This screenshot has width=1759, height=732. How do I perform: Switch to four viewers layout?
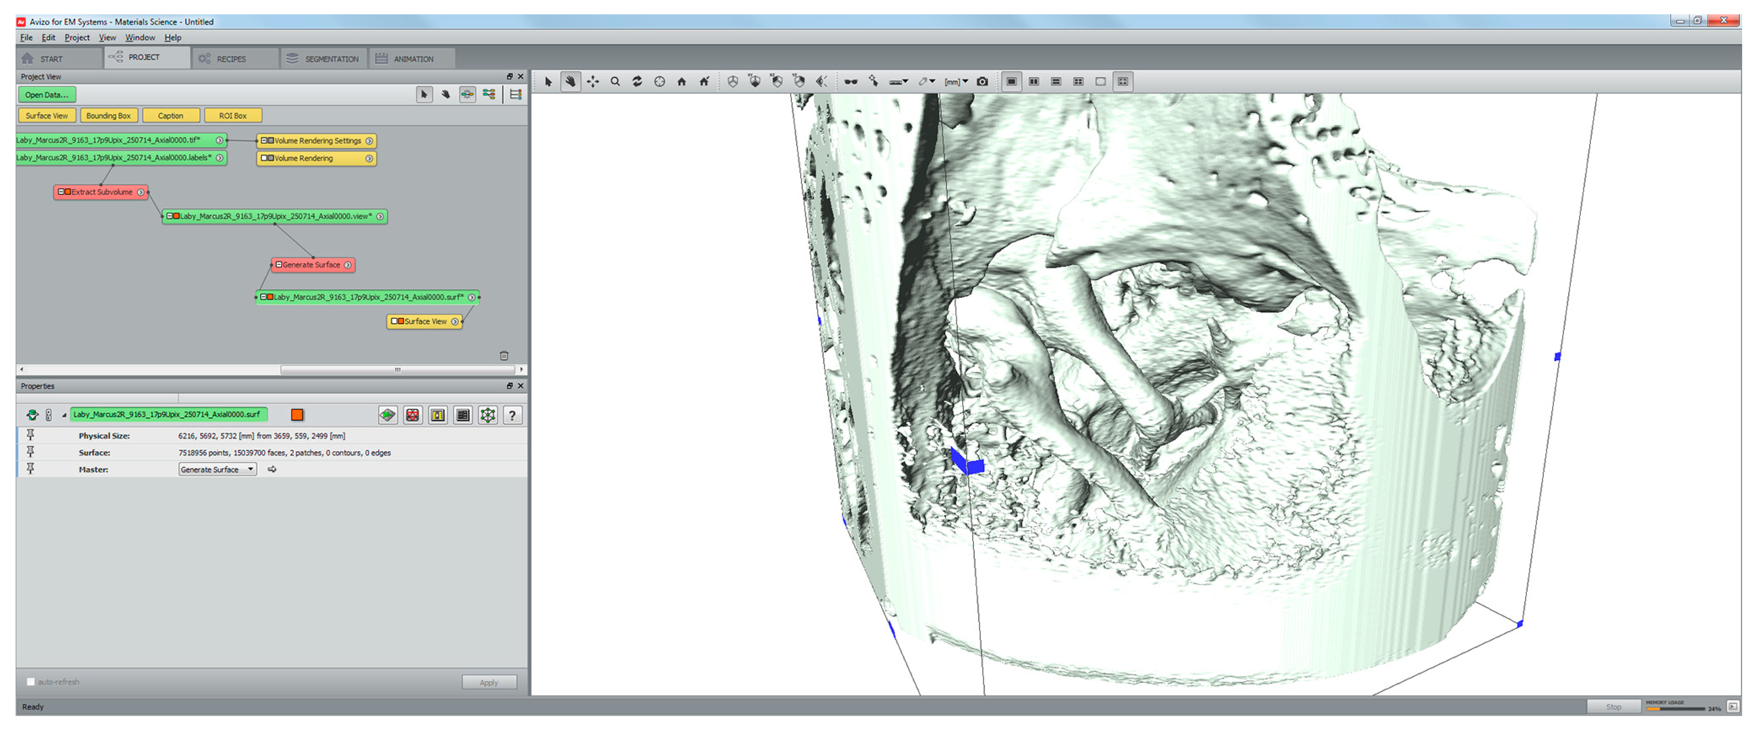(1078, 82)
